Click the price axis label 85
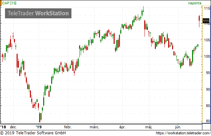Image resolution: width=211 pixels, height=136 pixels. [x=208, y=106]
